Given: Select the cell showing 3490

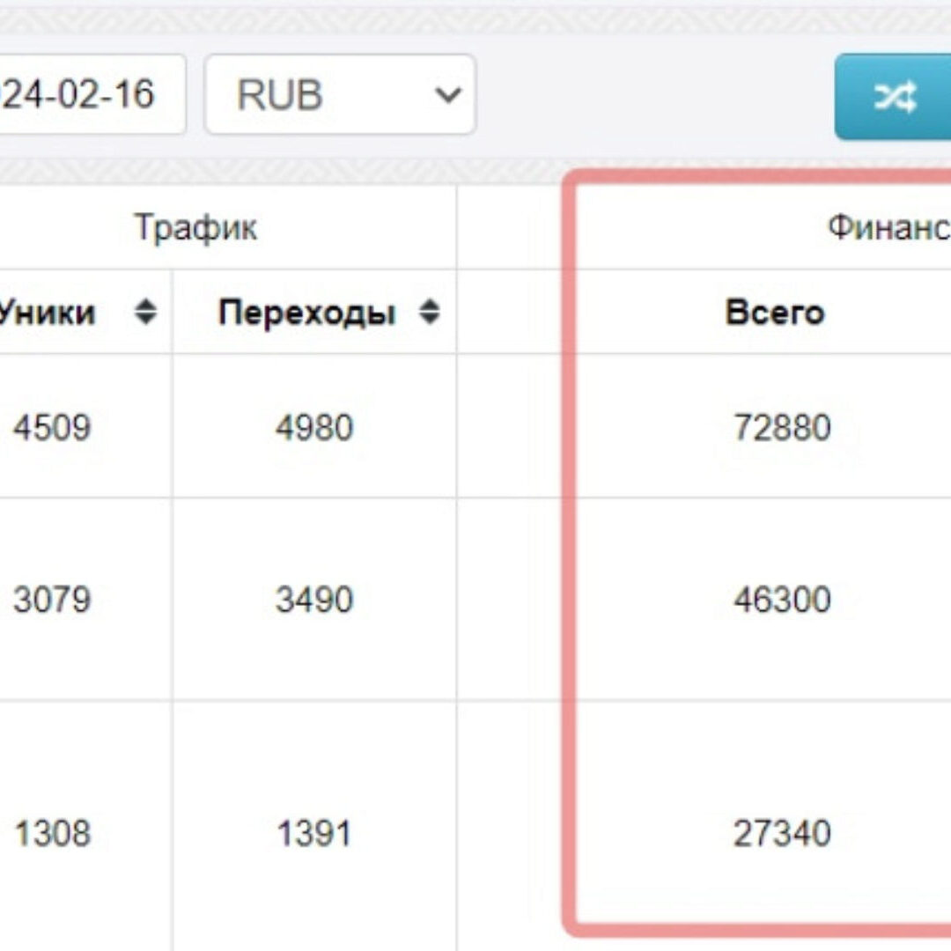Looking at the screenshot, I should click(x=314, y=600).
